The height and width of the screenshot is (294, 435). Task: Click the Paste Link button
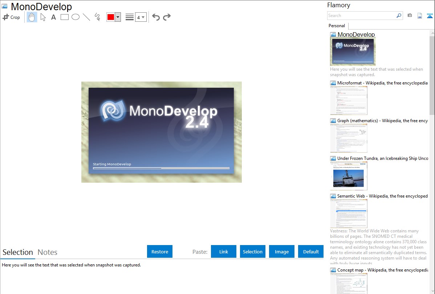pos(224,252)
